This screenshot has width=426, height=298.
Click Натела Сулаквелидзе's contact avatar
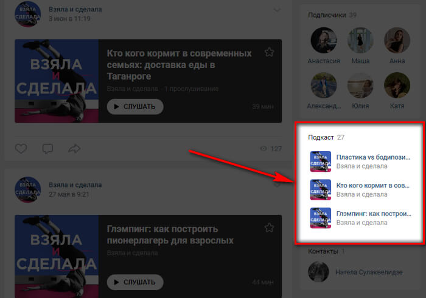[318, 272]
